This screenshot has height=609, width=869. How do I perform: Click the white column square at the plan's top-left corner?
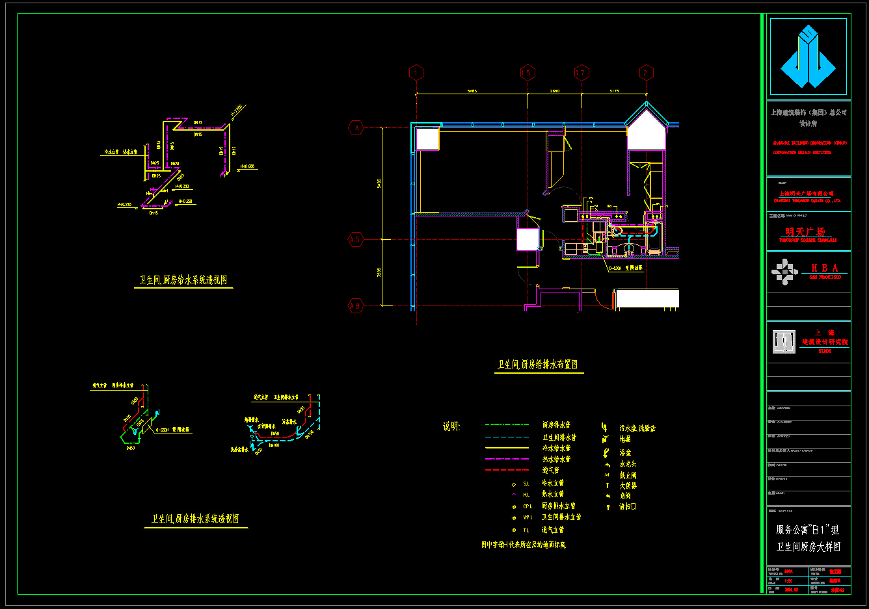[427, 139]
